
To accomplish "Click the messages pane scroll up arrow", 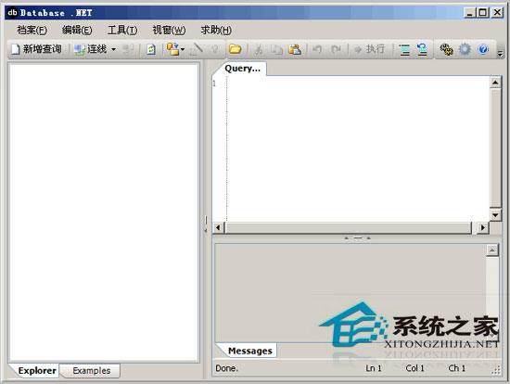I will point(492,250).
